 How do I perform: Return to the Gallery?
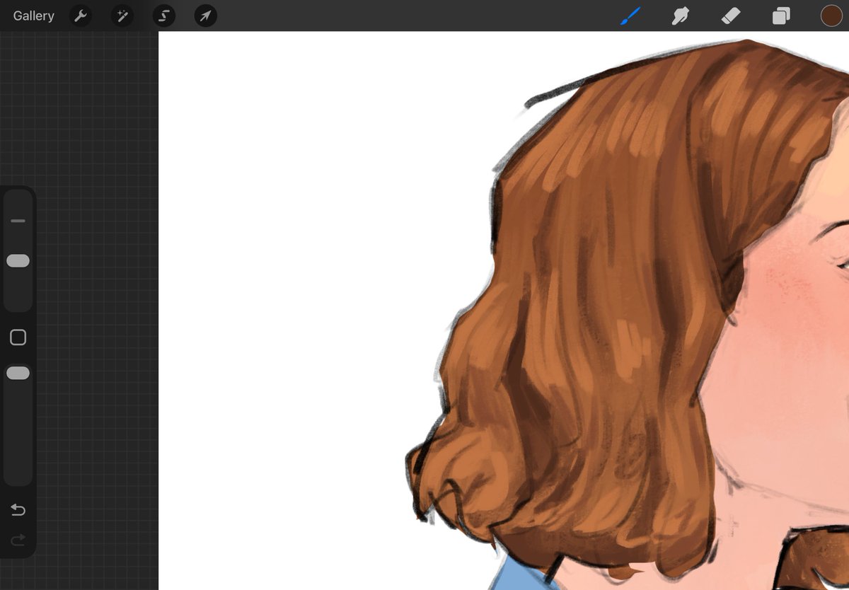click(33, 16)
